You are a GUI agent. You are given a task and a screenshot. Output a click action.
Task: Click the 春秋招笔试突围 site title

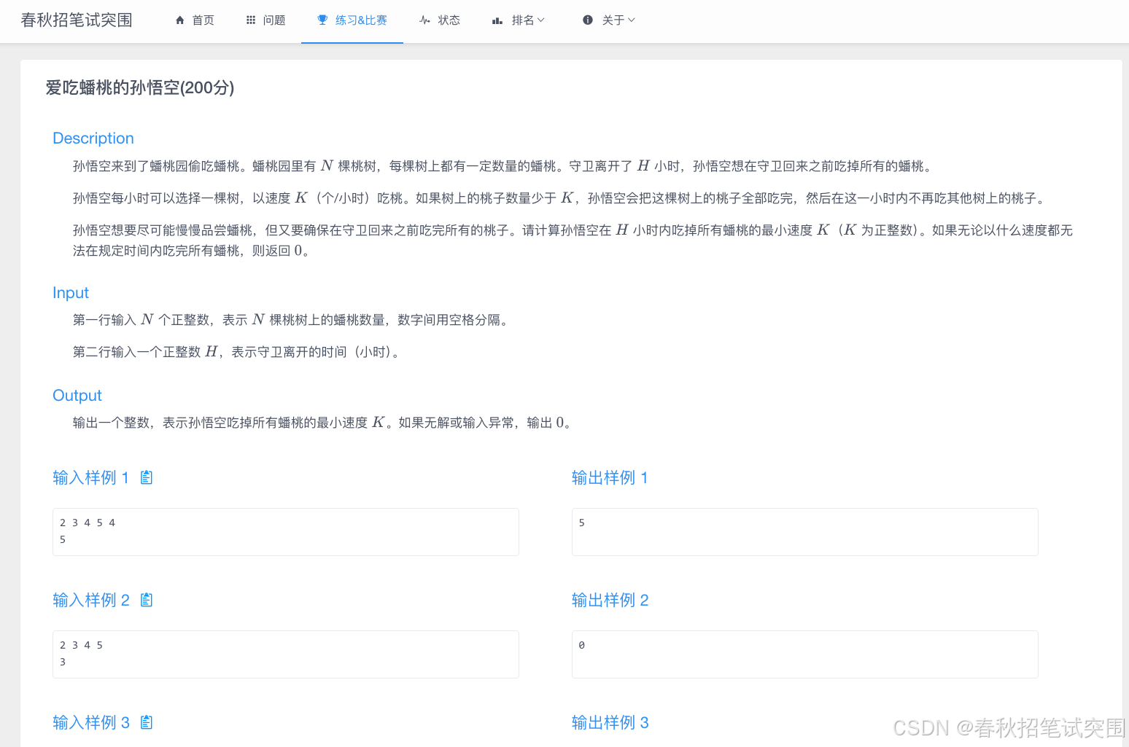point(76,20)
